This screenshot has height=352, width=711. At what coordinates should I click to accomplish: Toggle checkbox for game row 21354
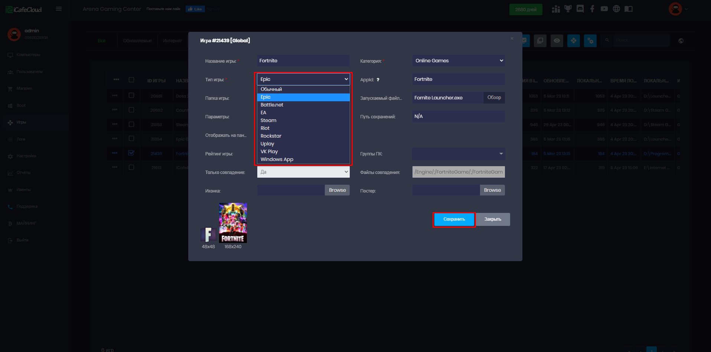click(131, 138)
